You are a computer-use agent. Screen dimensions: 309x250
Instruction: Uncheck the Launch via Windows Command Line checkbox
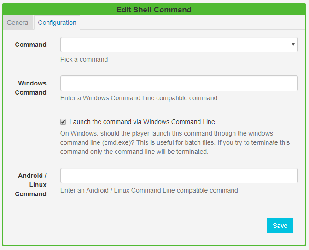click(x=63, y=122)
